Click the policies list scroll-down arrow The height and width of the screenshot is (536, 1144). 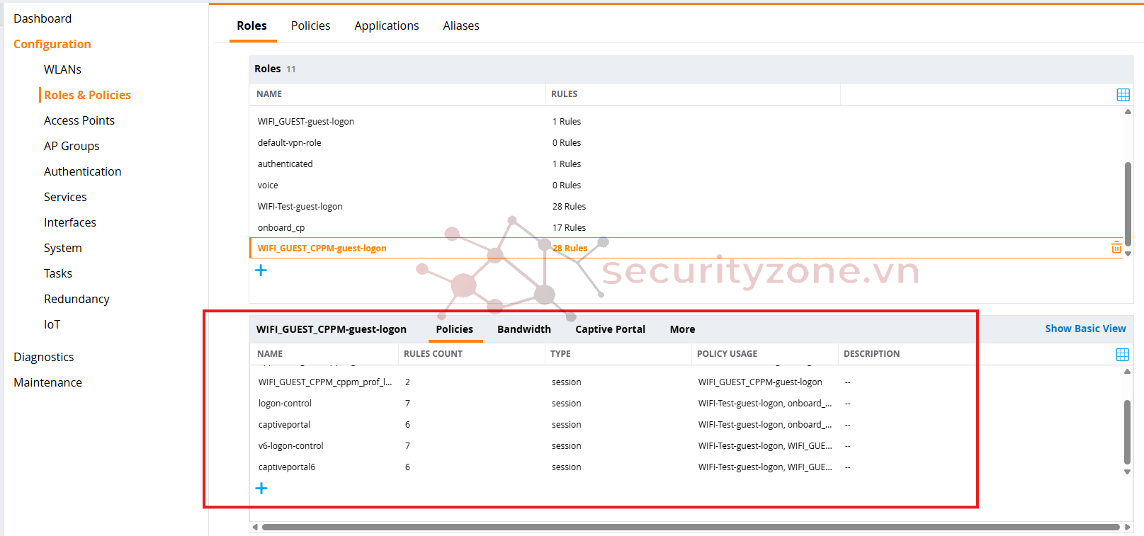pyautogui.click(x=1127, y=472)
